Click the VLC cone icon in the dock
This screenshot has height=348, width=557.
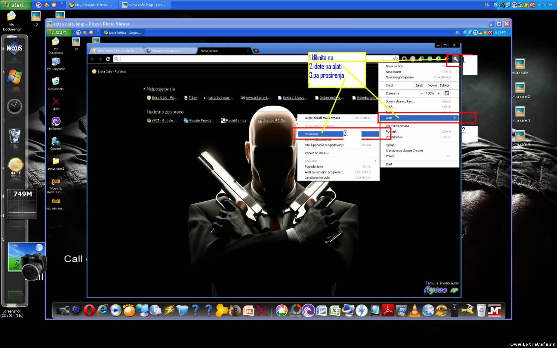coord(415,310)
